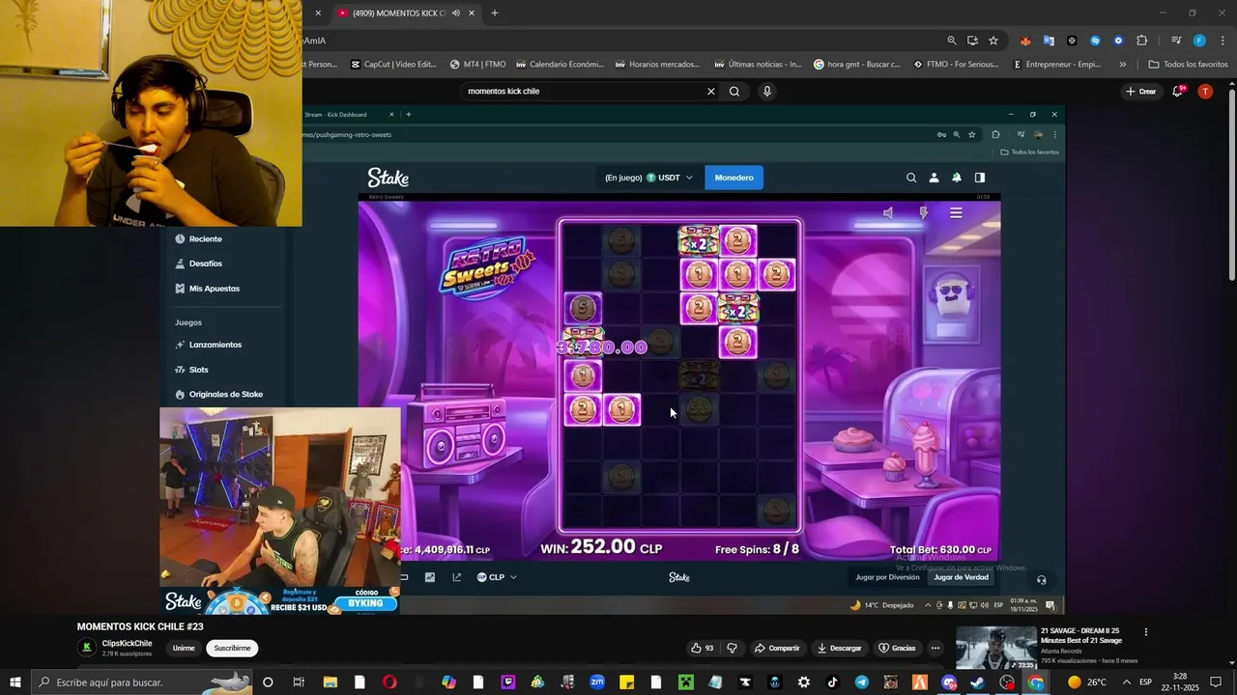Viewport: 1237px width, 695px height.
Task: Select Jugar por Diversión mode
Action: [887, 577]
